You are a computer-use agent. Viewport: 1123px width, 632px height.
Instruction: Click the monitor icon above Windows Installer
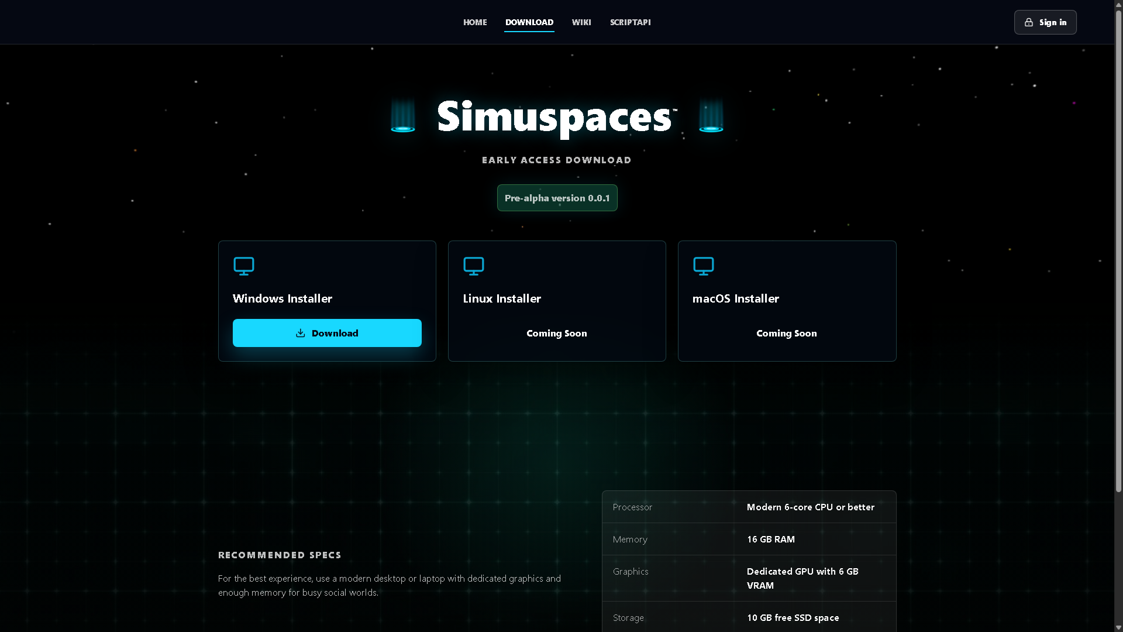pyautogui.click(x=244, y=266)
